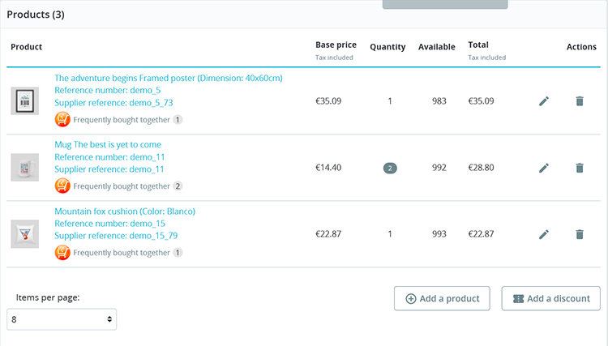Click the cushion 'Frequently bought together' cart icon

62,252
